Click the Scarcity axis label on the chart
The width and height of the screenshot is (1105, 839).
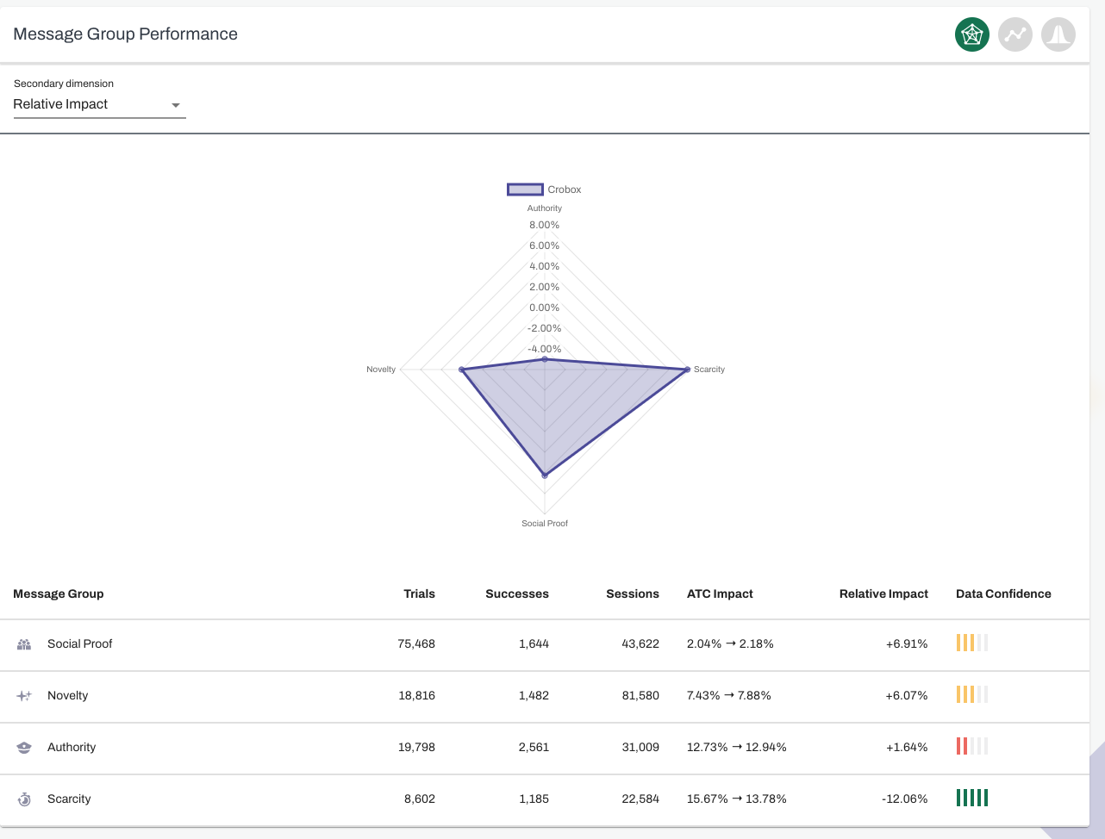click(709, 369)
